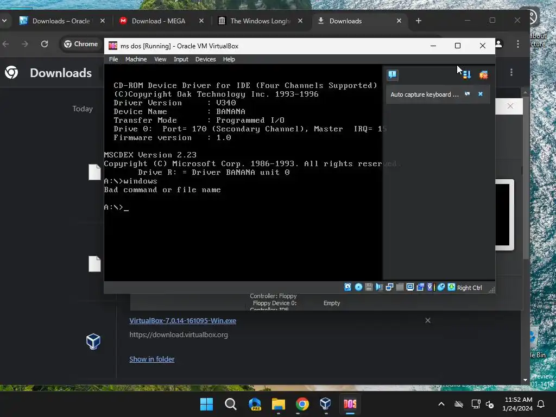Open the Machine menu in VirtualBox

(136, 59)
